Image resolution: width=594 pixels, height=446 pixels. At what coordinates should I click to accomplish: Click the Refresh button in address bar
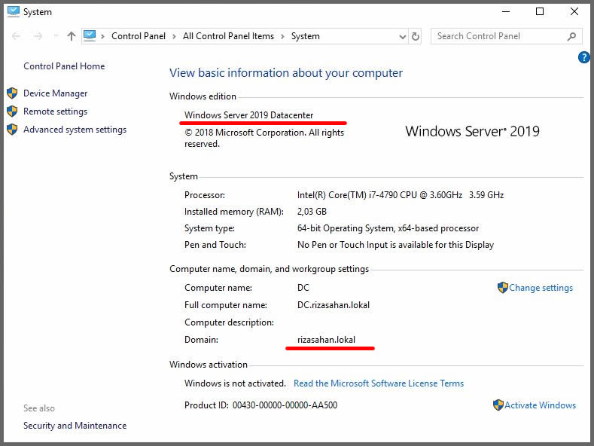416,36
